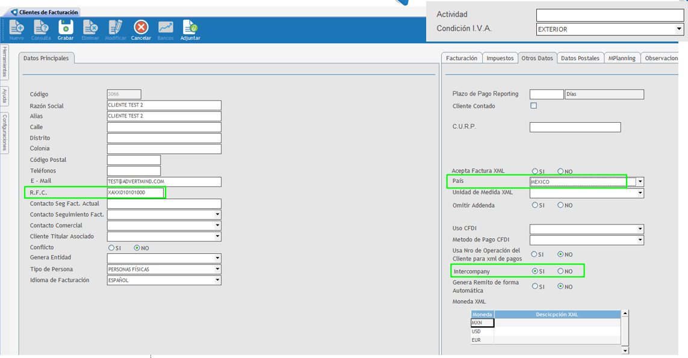Image resolution: width=688 pixels, height=358 pixels.
Task: Click the Descripción XML column header
Action: point(557,315)
